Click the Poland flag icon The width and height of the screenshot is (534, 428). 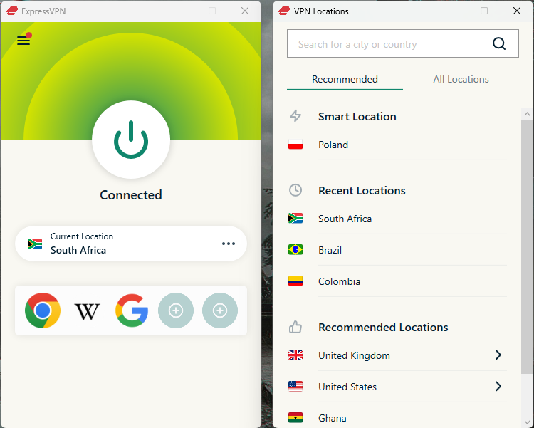295,145
